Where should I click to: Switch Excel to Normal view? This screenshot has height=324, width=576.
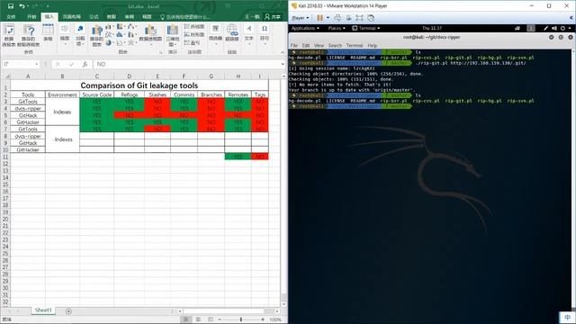pos(186,319)
